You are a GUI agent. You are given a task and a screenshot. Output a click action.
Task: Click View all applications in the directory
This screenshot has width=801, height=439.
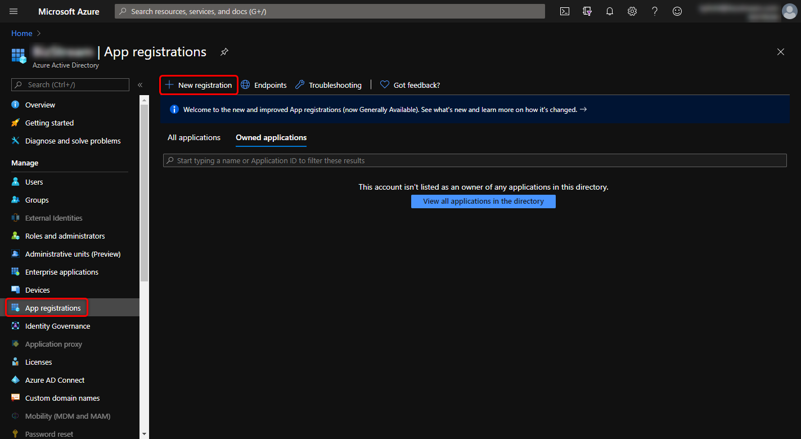[483, 201]
